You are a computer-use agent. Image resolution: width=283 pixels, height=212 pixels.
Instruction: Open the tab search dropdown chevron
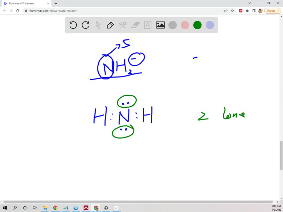click(x=249, y=3)
